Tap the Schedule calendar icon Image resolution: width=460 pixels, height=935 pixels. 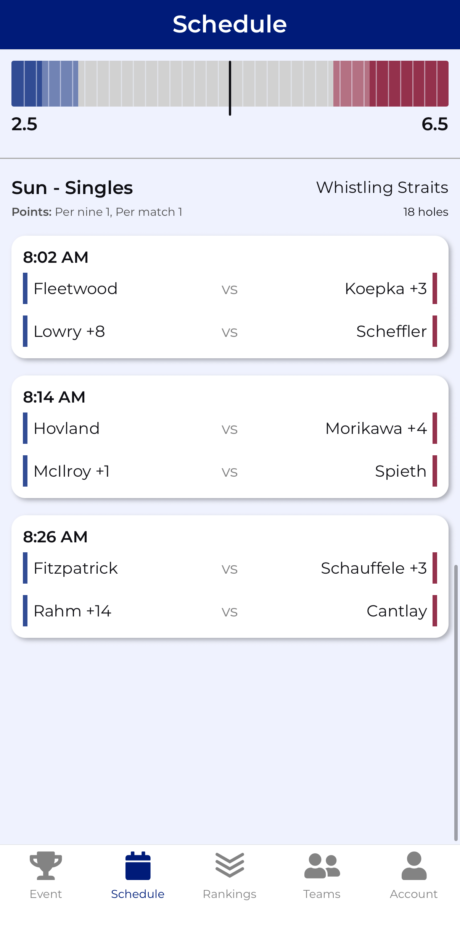click(x=138, y=865)
